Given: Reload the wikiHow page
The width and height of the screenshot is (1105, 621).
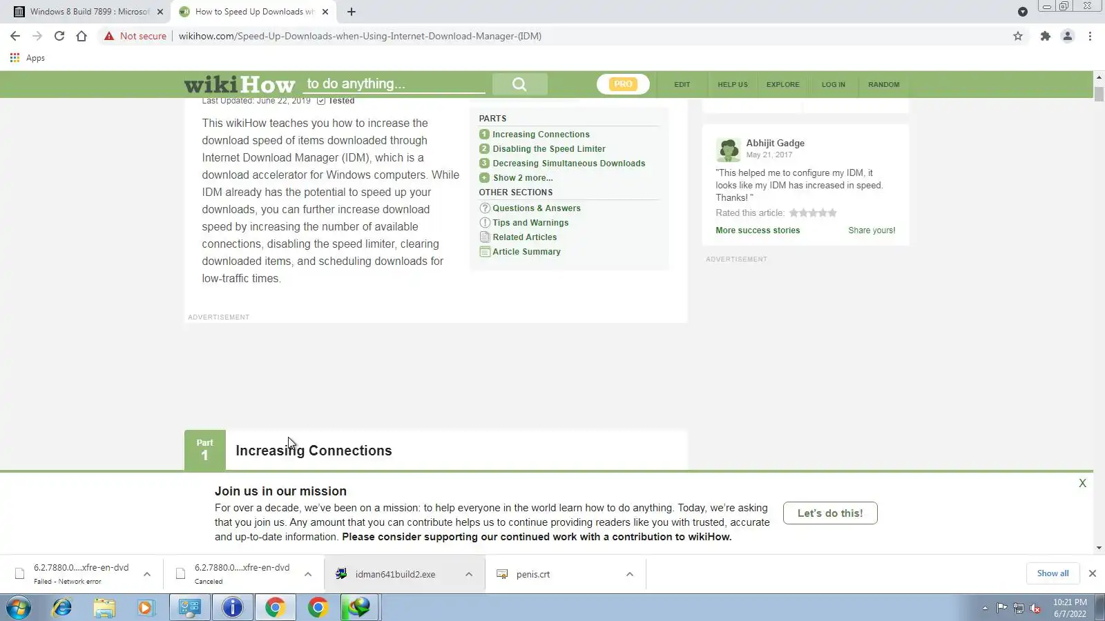Looking at the screenshot, I should point(59,36).
